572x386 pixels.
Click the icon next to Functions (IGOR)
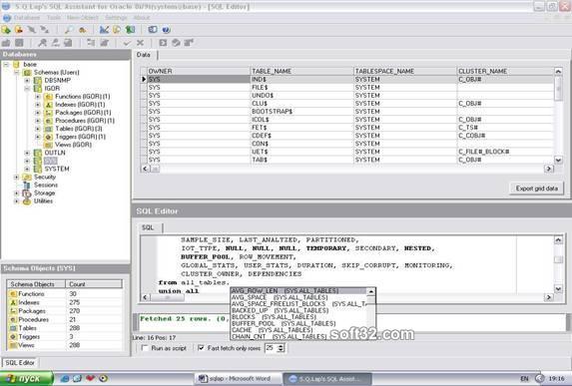tap(49, 97)
